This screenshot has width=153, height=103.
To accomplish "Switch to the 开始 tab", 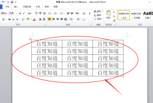I will pos(7,7).
